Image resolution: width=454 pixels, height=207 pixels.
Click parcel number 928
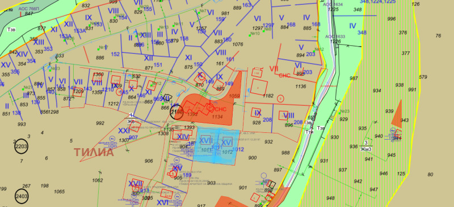[257, 122]
